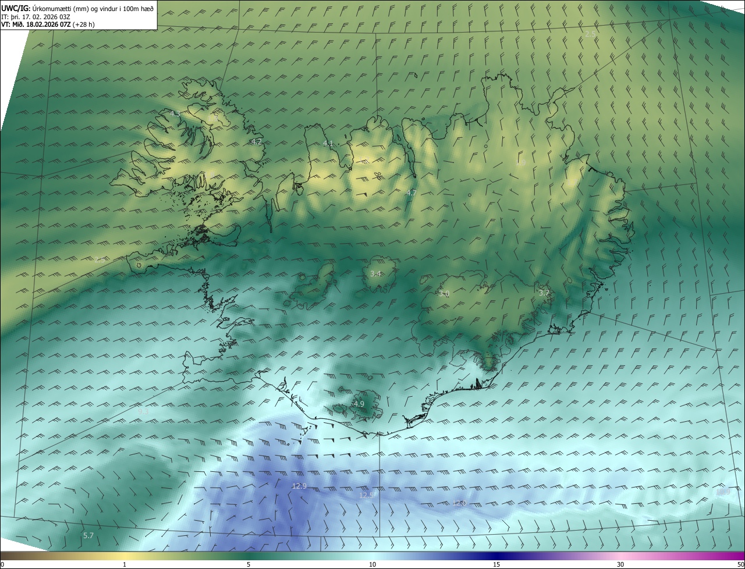
Task: Click the 5 tick on the color scale
Action: [249, 564]
